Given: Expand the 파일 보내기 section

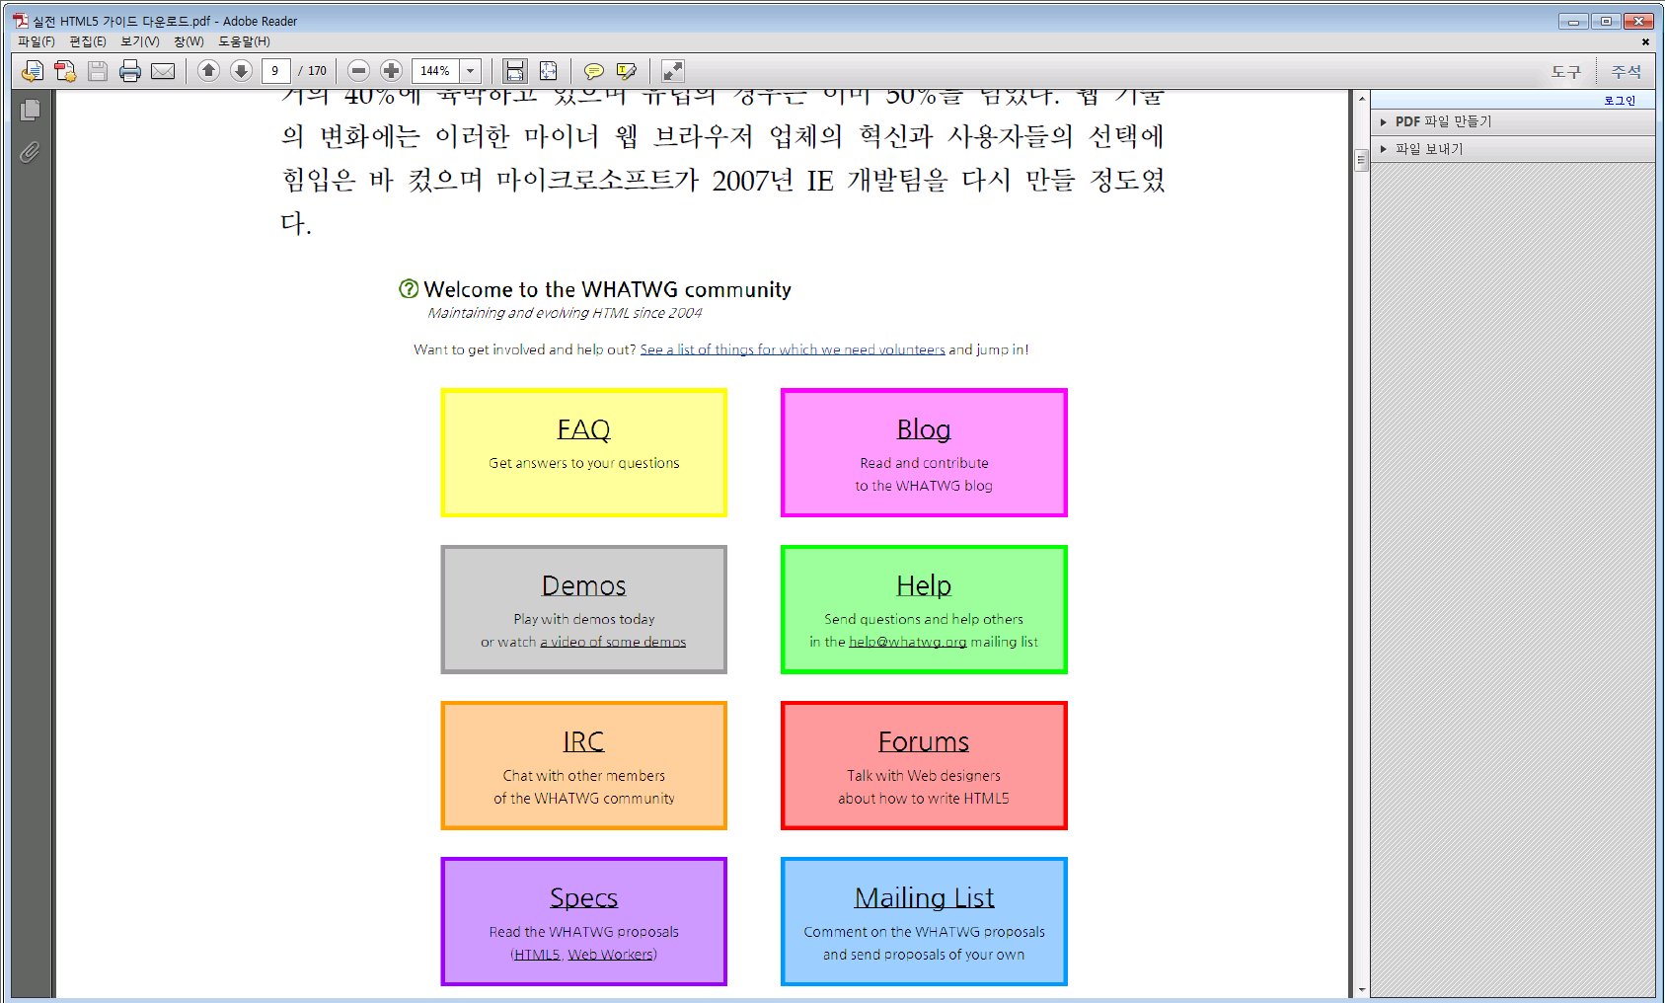Looking at the screenshot, I should tap(1512, 149).
